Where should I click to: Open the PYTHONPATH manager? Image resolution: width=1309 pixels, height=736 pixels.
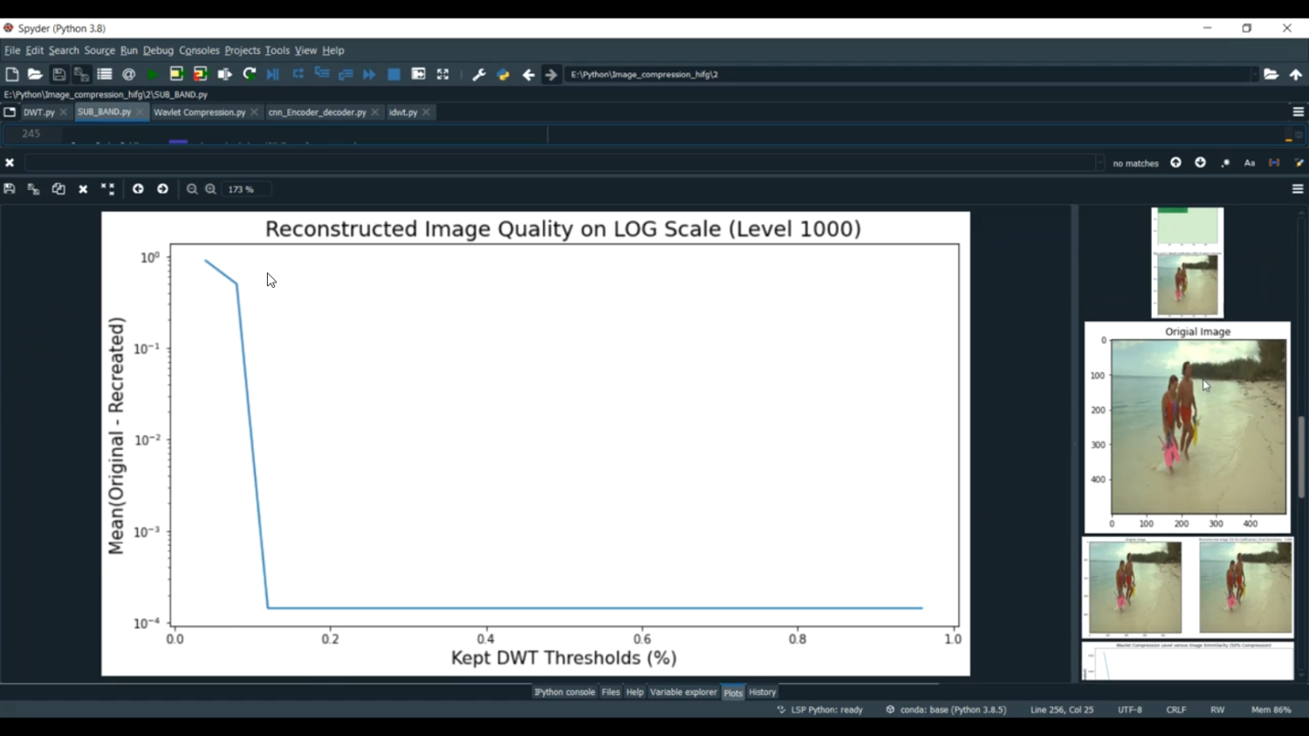pyautogui.click(x=504, y=75)
